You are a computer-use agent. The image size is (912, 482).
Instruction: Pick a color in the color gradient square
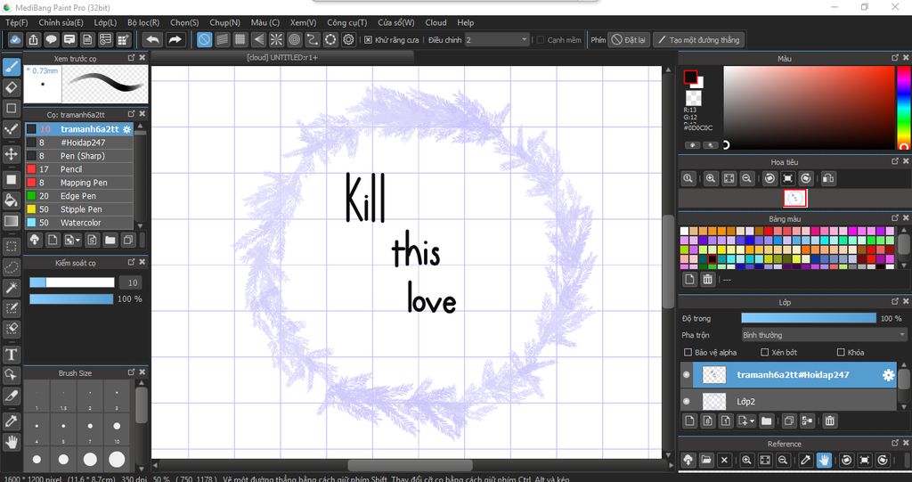(809, 108)
